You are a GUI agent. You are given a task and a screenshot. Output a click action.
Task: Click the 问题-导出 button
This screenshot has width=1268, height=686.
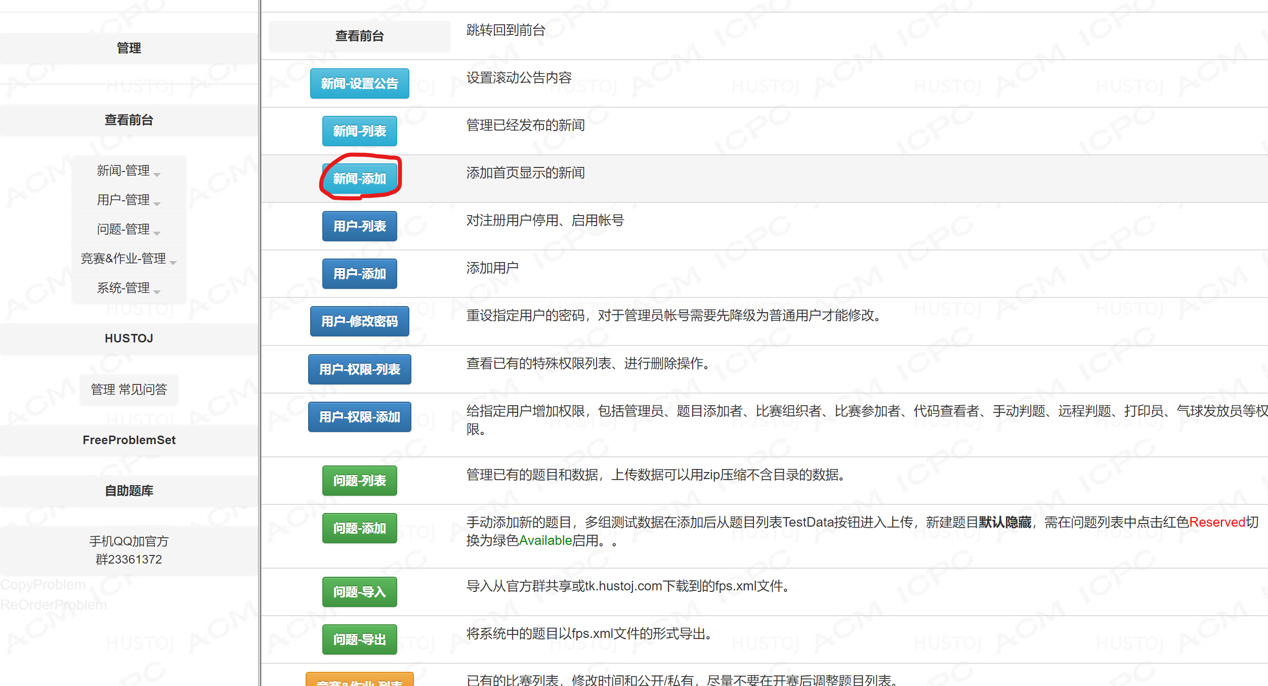(360, 639)
